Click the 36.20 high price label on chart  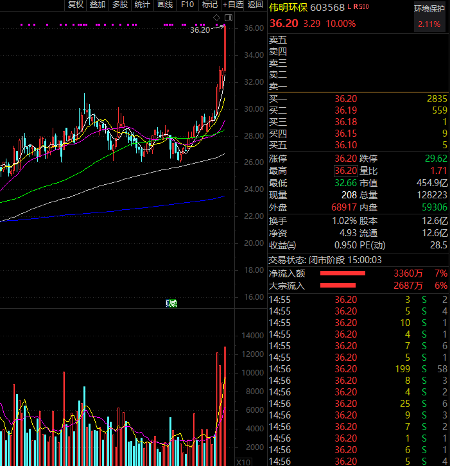[200, 30]
